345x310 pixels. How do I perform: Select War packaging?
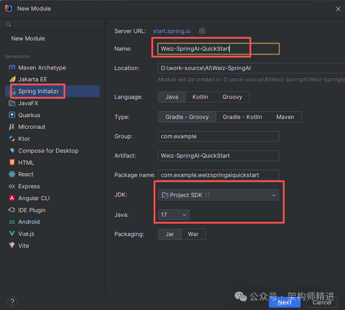tap(193, 234)
